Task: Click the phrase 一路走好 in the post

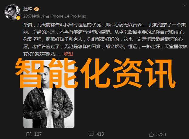Action: [151, 47]
